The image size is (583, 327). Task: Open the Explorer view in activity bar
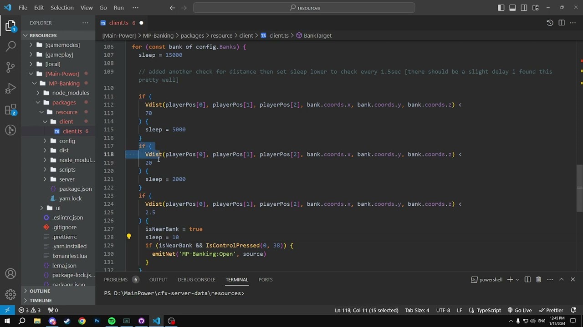(x=10, y=26)
